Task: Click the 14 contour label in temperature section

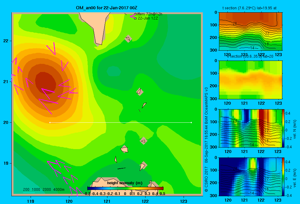Action: pyautogui.click(x=252, y=48)
